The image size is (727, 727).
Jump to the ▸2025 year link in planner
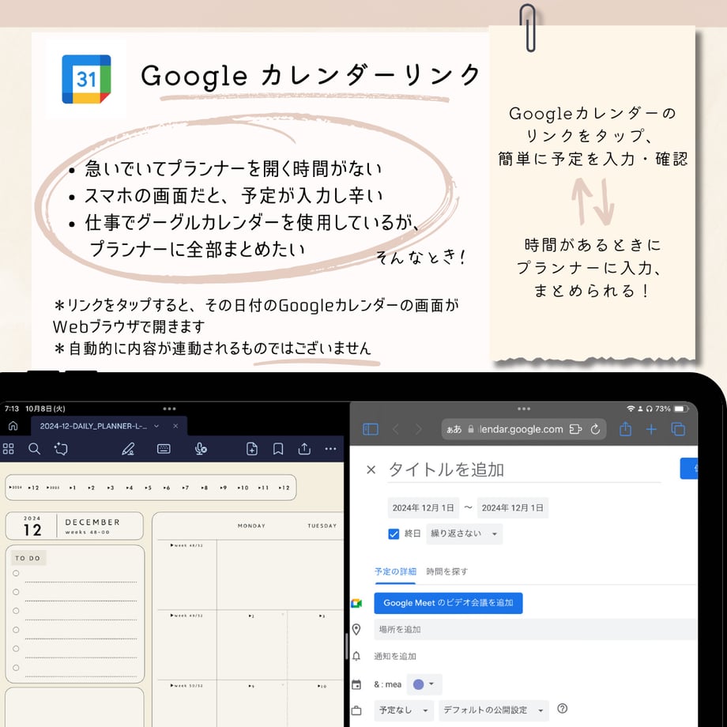tap(53, 488)
